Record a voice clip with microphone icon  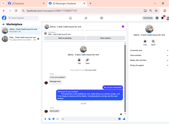[x=45, y=119]
